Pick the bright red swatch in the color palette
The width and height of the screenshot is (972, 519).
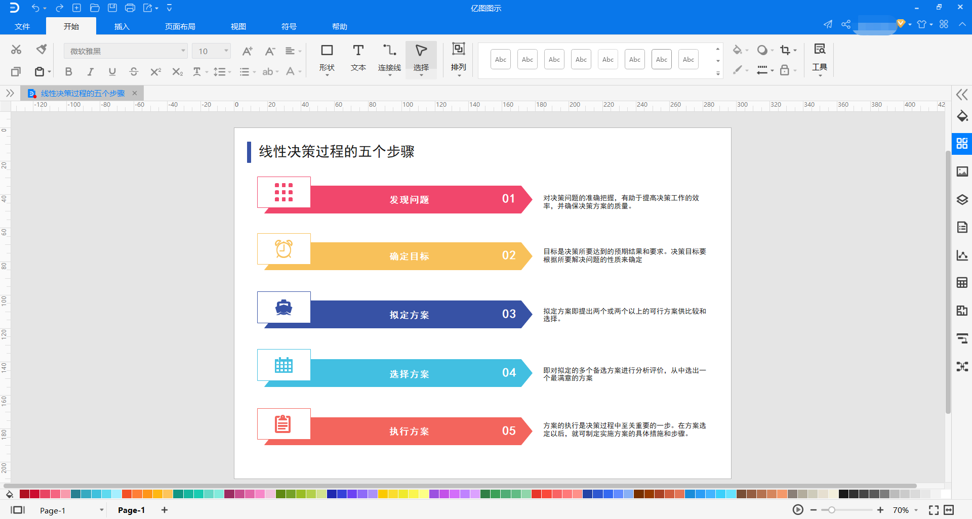[x=536, y=494]
